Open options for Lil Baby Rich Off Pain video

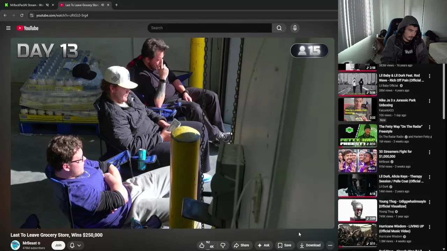(x=430, y=76)
